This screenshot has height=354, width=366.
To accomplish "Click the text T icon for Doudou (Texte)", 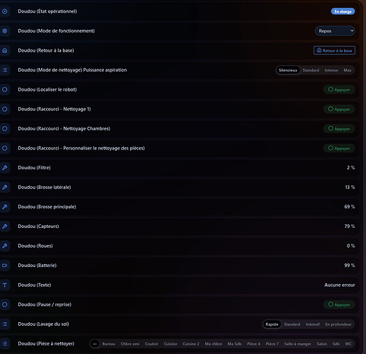I will [5, 285].
